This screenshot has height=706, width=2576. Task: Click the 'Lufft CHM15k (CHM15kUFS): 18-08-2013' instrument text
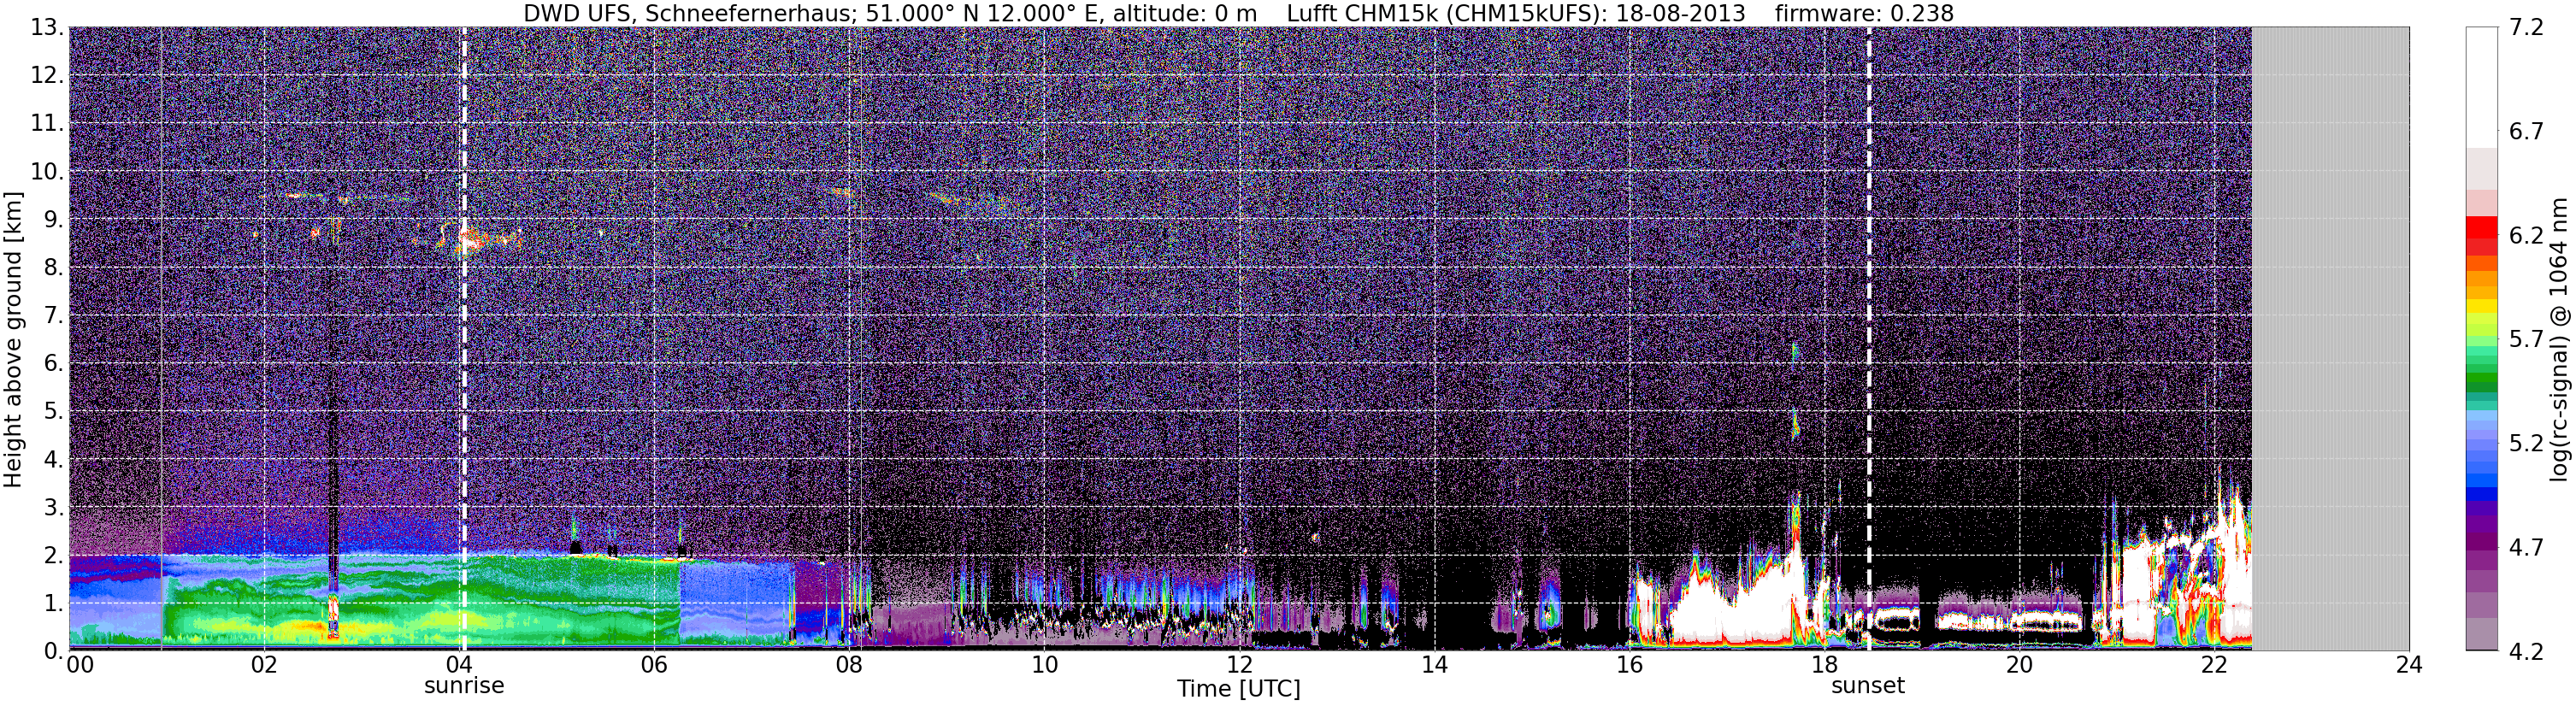coord(1516,14)
